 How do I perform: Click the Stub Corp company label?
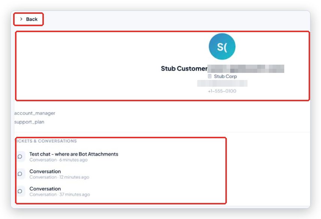[x=225, y=76]
